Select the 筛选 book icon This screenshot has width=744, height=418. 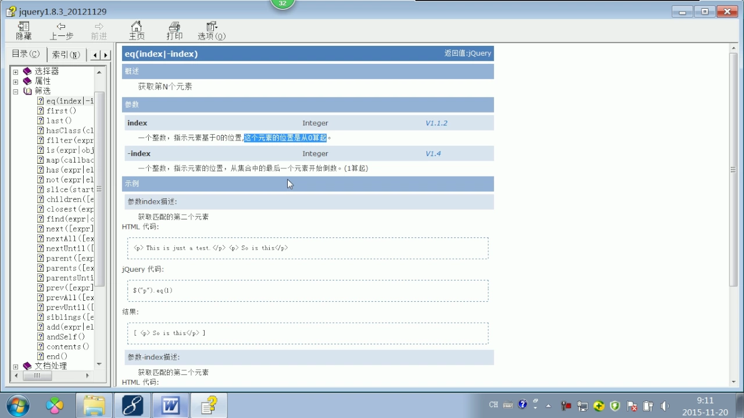(x=27, y=91)
